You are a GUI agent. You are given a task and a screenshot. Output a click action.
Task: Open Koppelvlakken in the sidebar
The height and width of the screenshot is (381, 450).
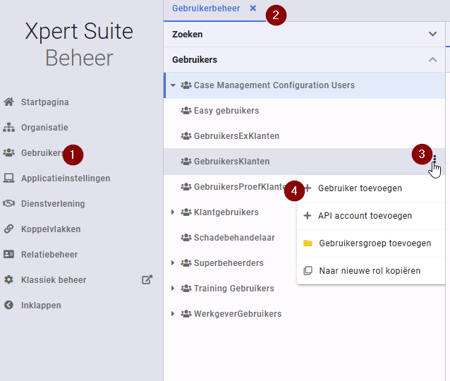pos(51,229)
